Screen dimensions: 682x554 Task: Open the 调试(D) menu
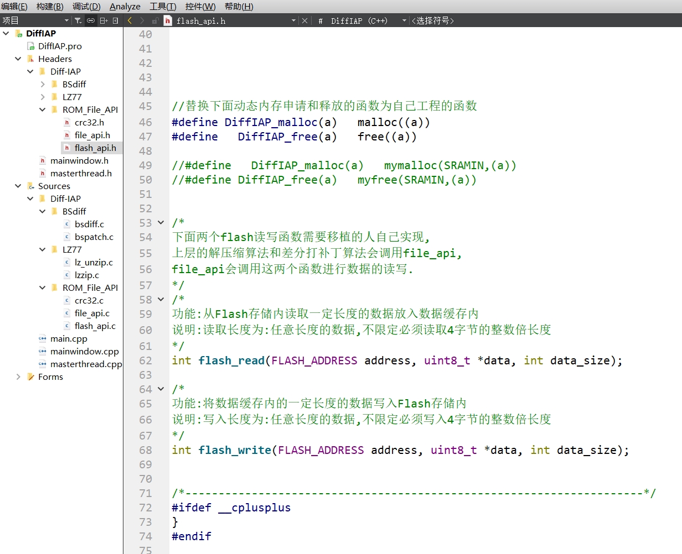(86, 7)
